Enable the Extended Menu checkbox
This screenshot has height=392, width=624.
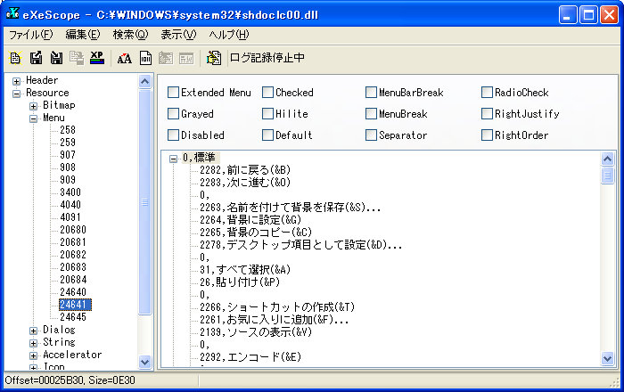pyautogui.click(x=173, y=92)
